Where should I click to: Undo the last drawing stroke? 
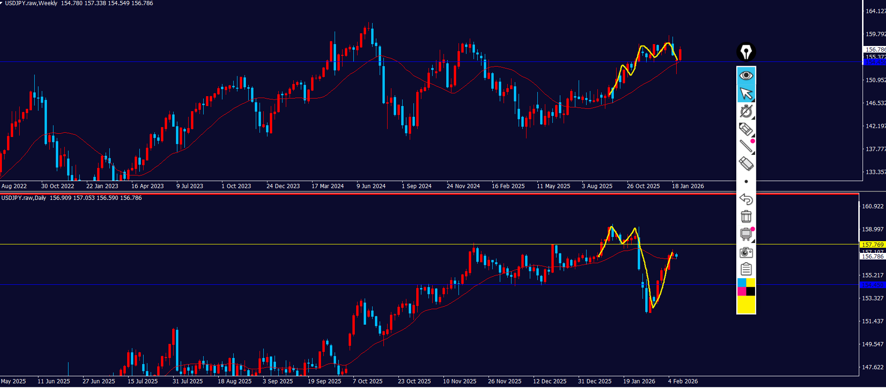point(746,199)
